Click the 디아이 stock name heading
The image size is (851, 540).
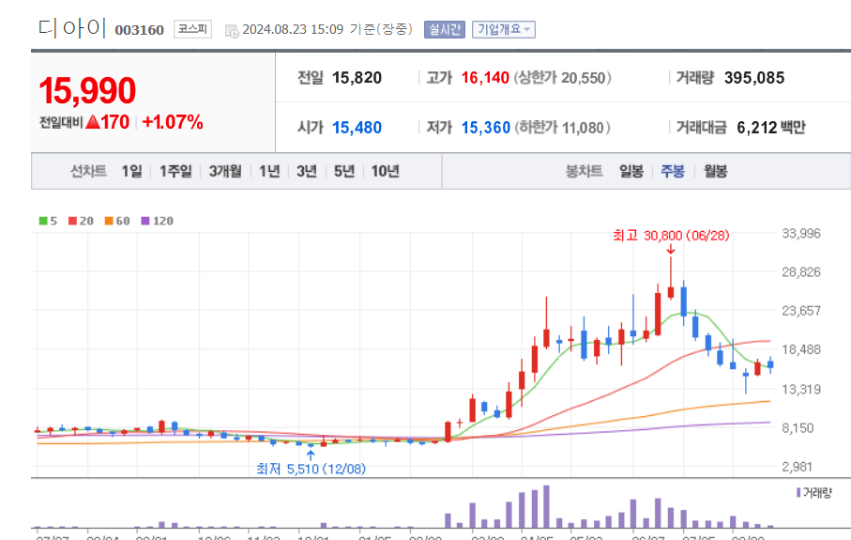[71, 28]
